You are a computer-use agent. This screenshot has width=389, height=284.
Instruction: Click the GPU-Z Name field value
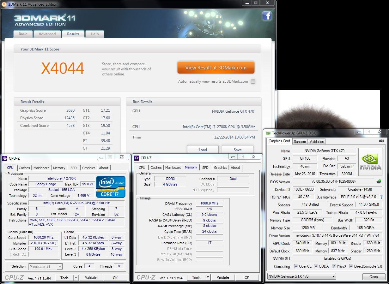(325, 151)
